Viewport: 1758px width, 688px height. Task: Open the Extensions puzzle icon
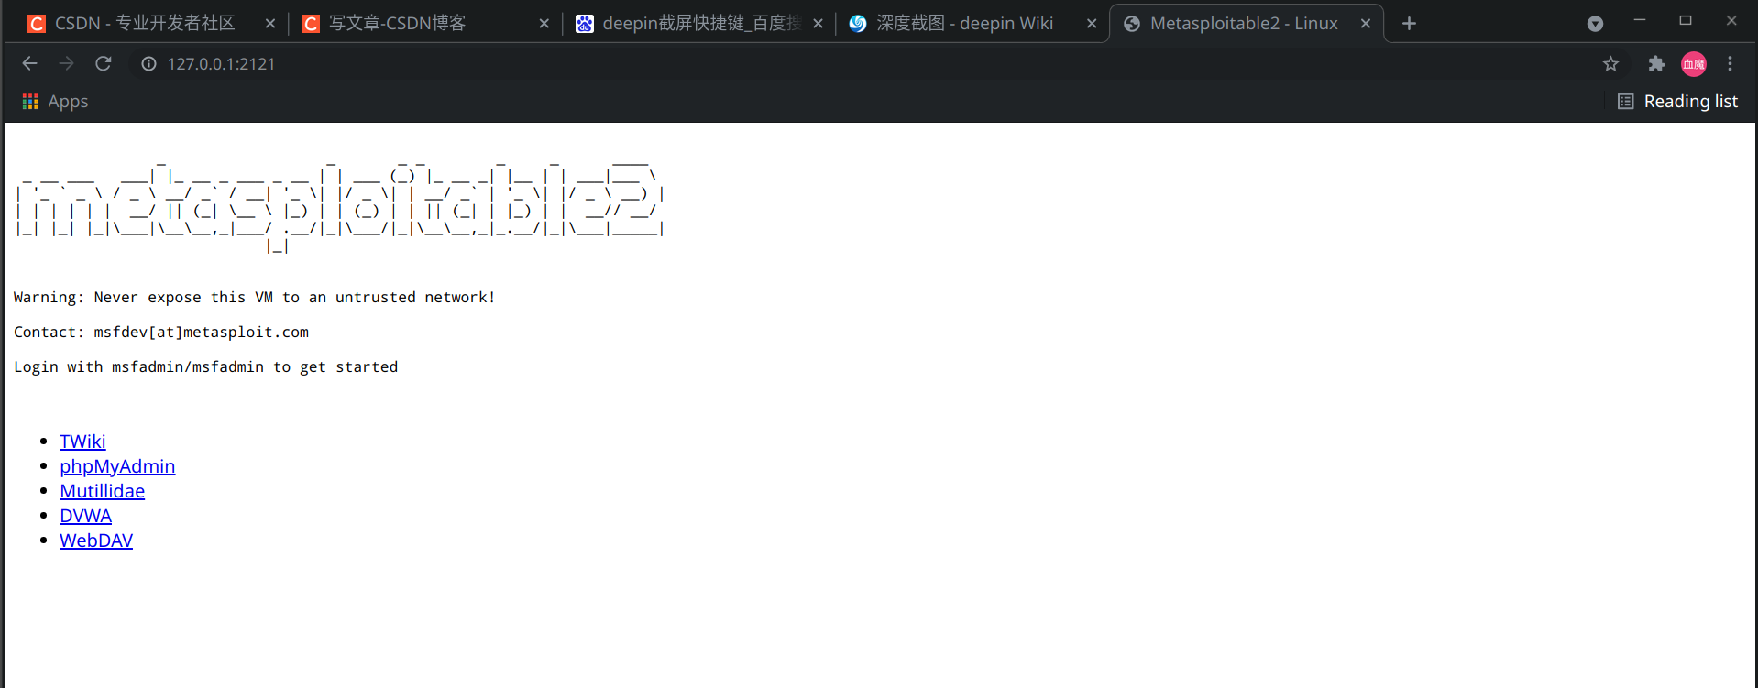point(1656,63)
